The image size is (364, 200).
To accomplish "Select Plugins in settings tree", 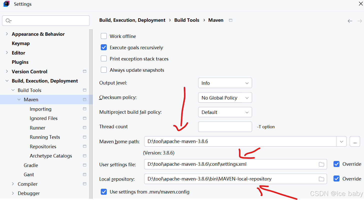I will [20, 62].
